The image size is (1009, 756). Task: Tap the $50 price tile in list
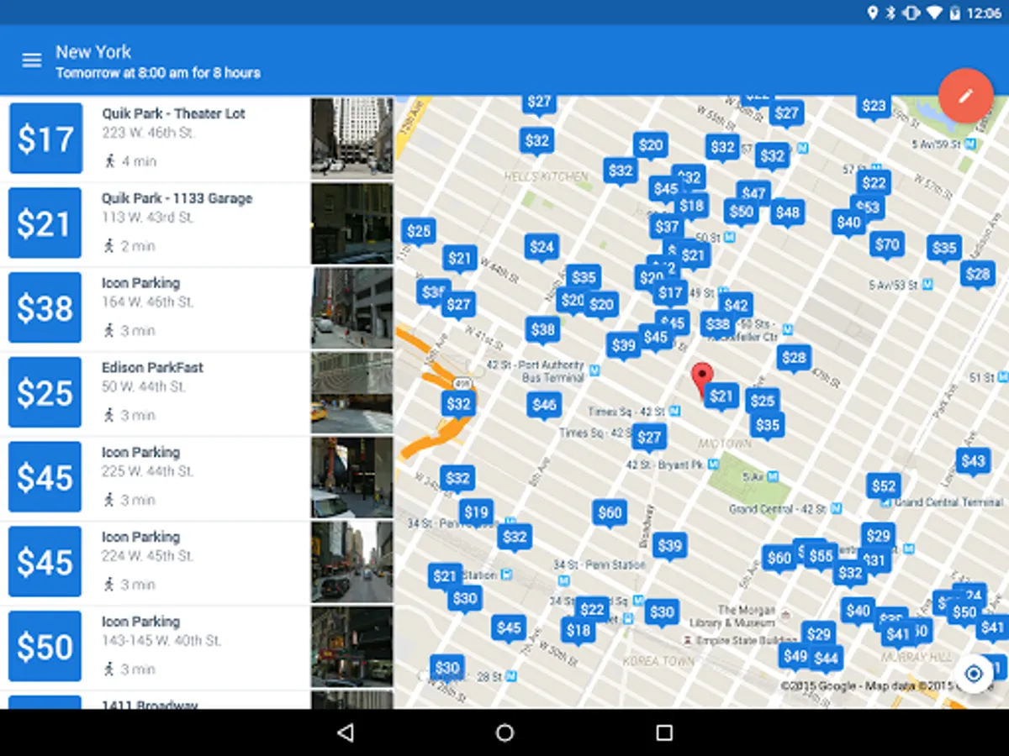point(45,646)
